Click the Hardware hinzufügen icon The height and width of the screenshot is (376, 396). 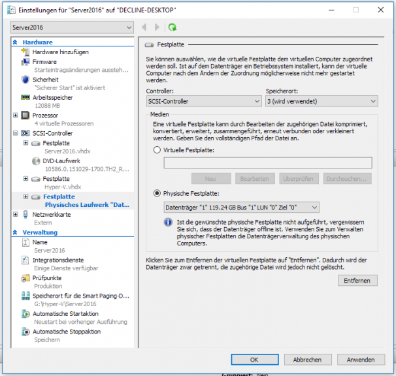point(25,52)
